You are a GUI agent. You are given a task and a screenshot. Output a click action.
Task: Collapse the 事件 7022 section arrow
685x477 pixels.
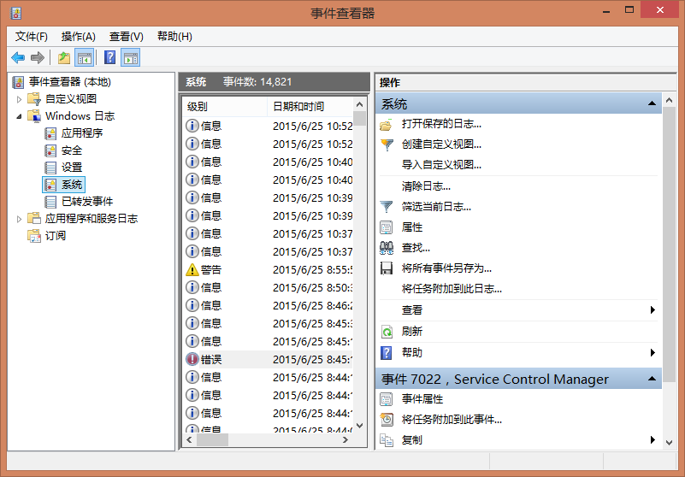pyautogui.click(x=652, y=379)
